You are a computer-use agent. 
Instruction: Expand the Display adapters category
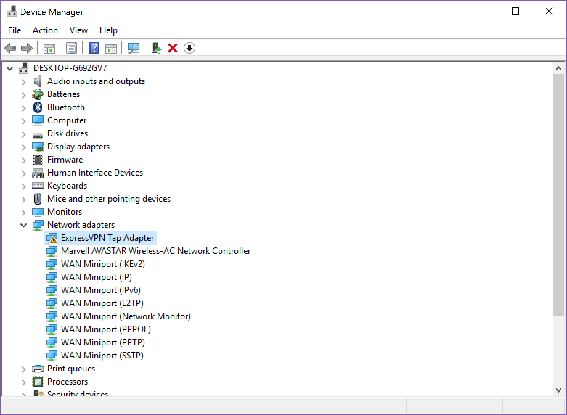[x=24, y=147]
